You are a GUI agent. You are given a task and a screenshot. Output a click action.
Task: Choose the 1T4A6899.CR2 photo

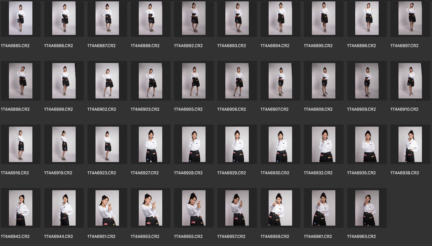(x=64, y=81)
